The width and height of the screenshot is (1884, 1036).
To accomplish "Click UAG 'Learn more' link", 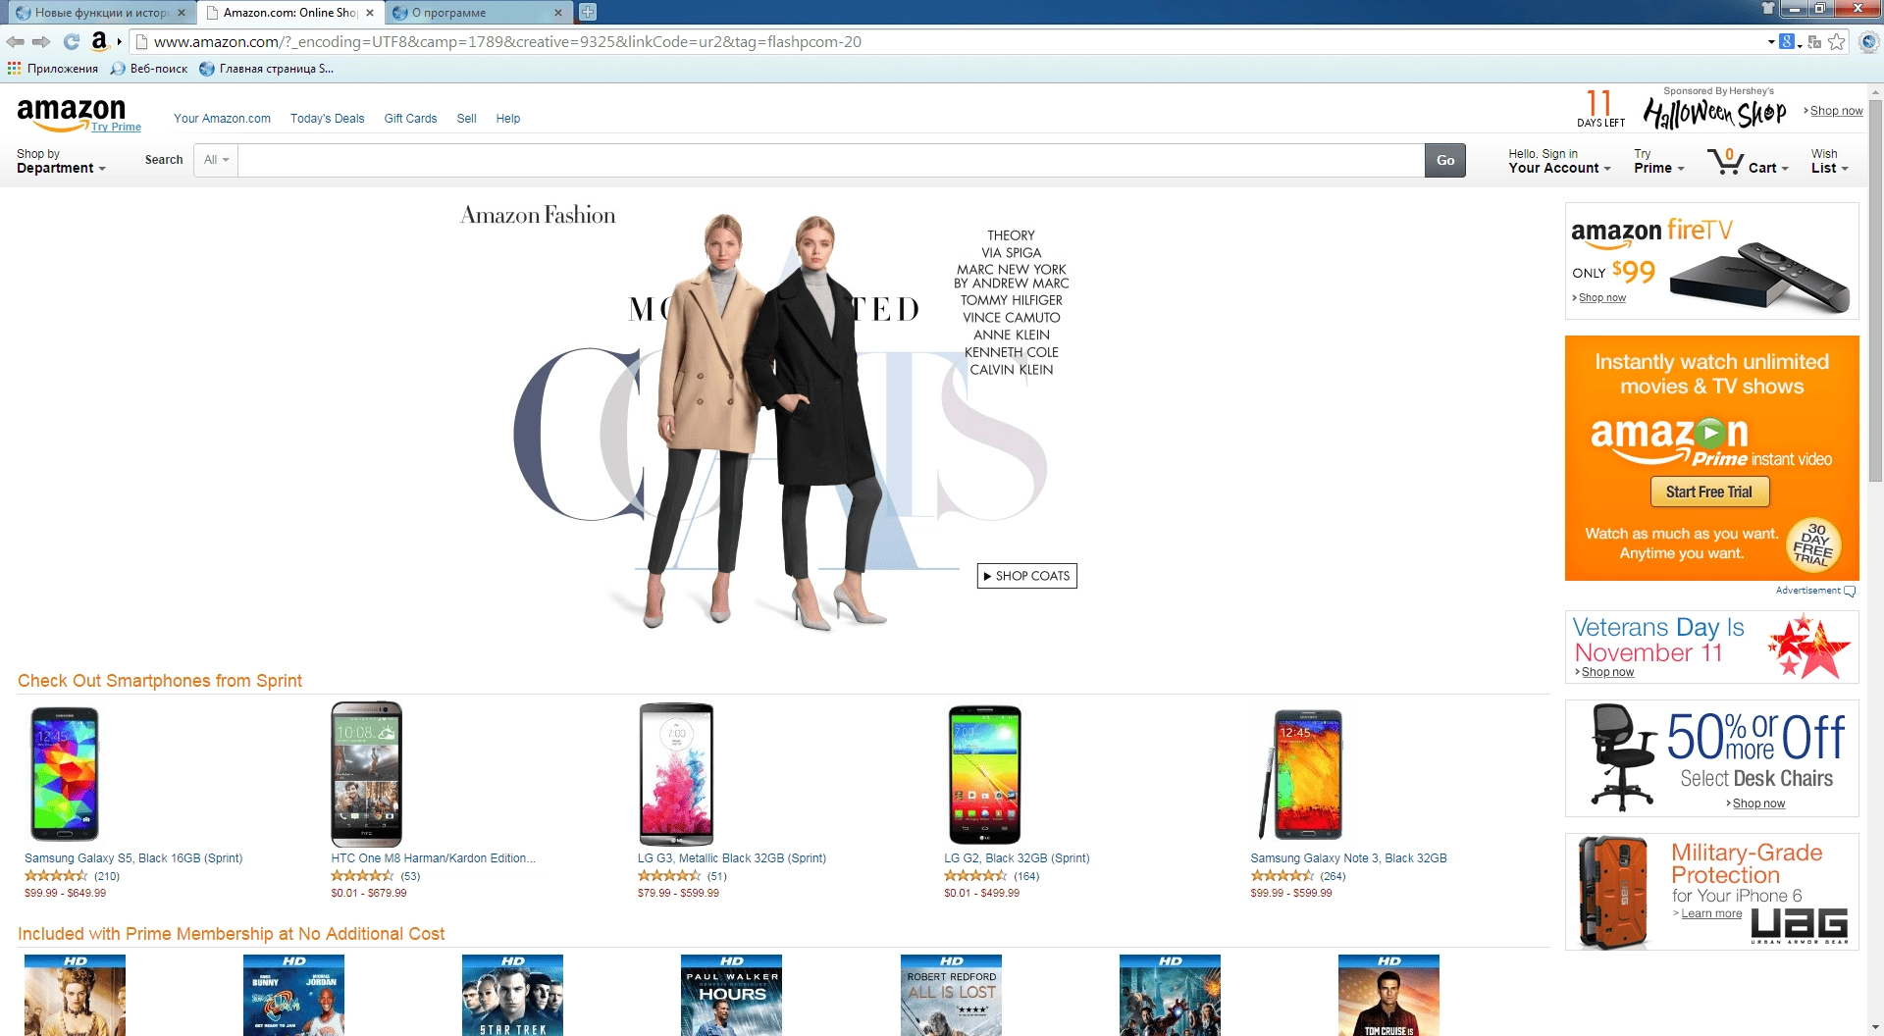I will [x=1711, y=913].
